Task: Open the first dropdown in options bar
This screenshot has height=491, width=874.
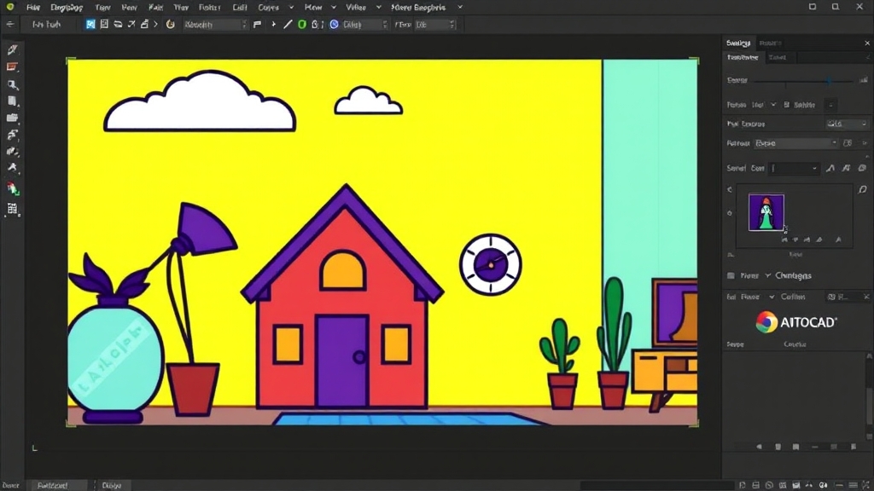Action: coord(215,25)
